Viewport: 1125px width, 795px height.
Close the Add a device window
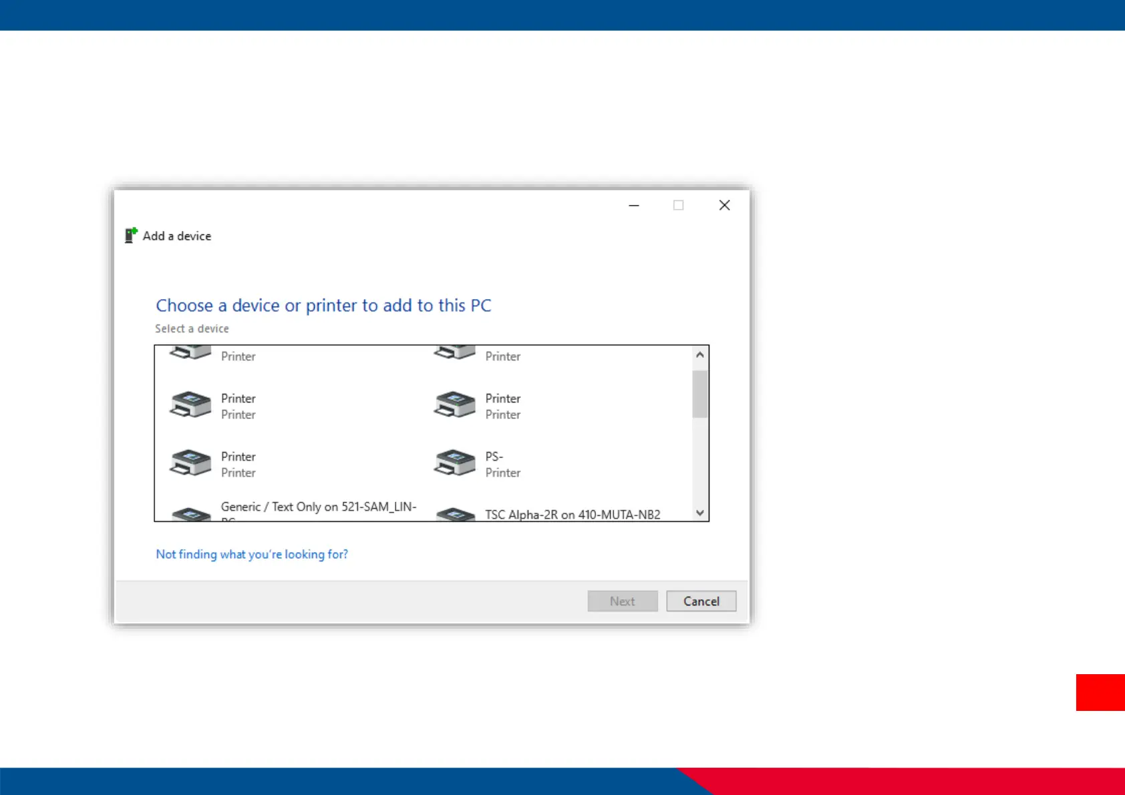tap(724, 205)
